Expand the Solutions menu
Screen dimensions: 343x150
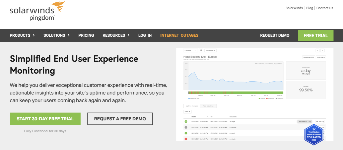tap(57, 35)
